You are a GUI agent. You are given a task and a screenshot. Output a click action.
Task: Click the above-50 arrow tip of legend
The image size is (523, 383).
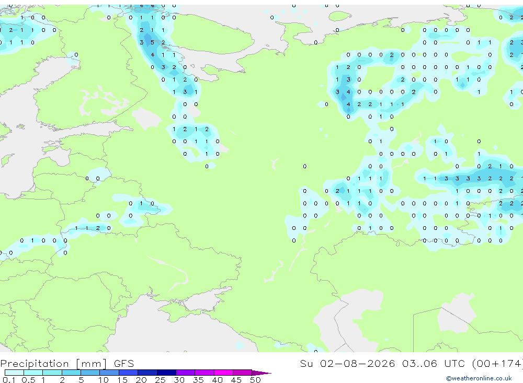pos(261,373)
